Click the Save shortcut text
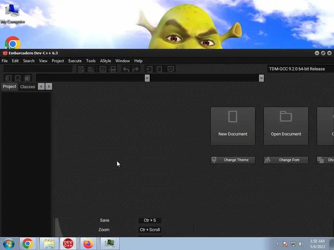This screenshot has width=334, height=250. [105, 220]
